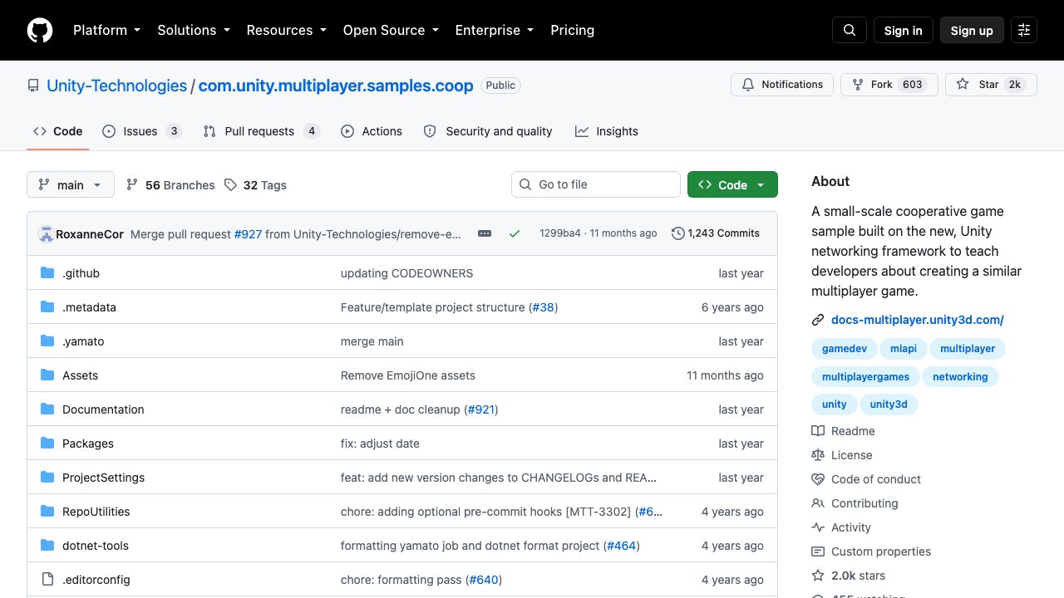Switch to the Code tab

(58, 131)
